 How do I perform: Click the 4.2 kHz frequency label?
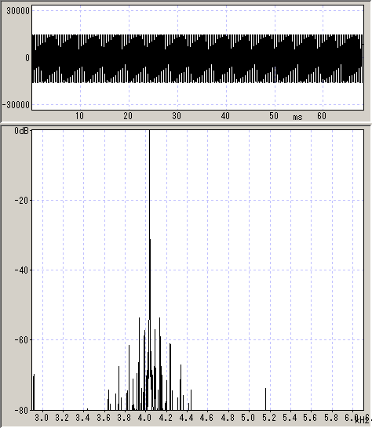coord(166,418)
